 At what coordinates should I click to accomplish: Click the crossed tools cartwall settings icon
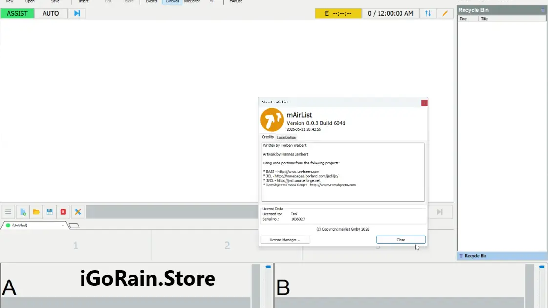click(78, 212)
